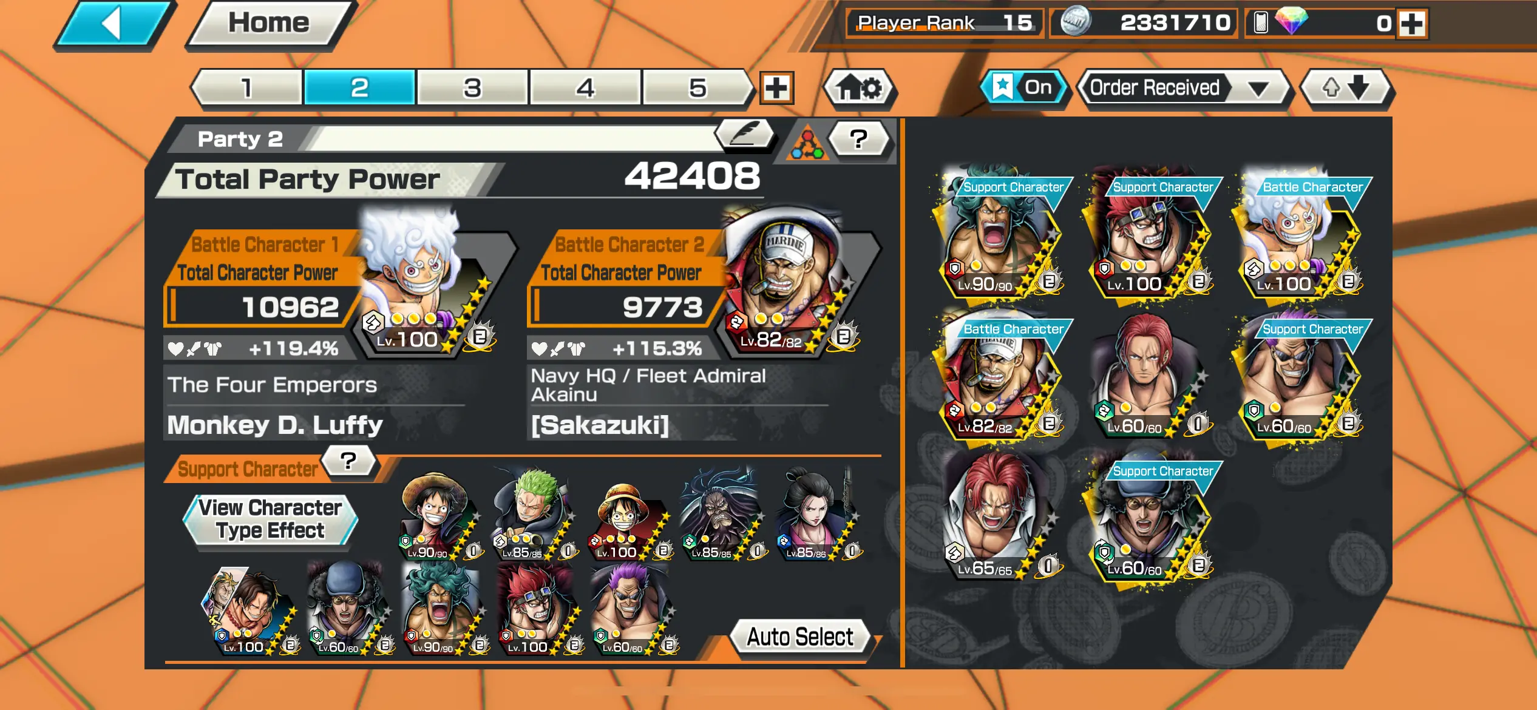Open help question mark beside party name

pos(859,140)
